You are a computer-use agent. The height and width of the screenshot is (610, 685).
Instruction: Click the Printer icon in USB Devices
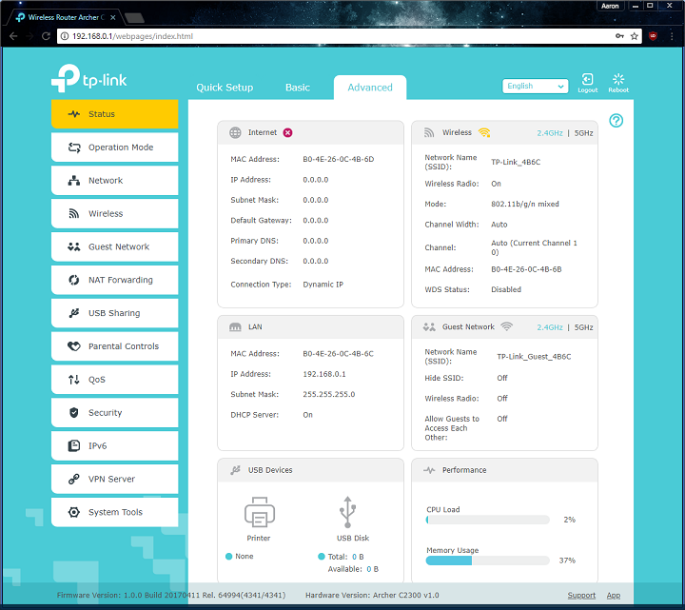point(259,513)
